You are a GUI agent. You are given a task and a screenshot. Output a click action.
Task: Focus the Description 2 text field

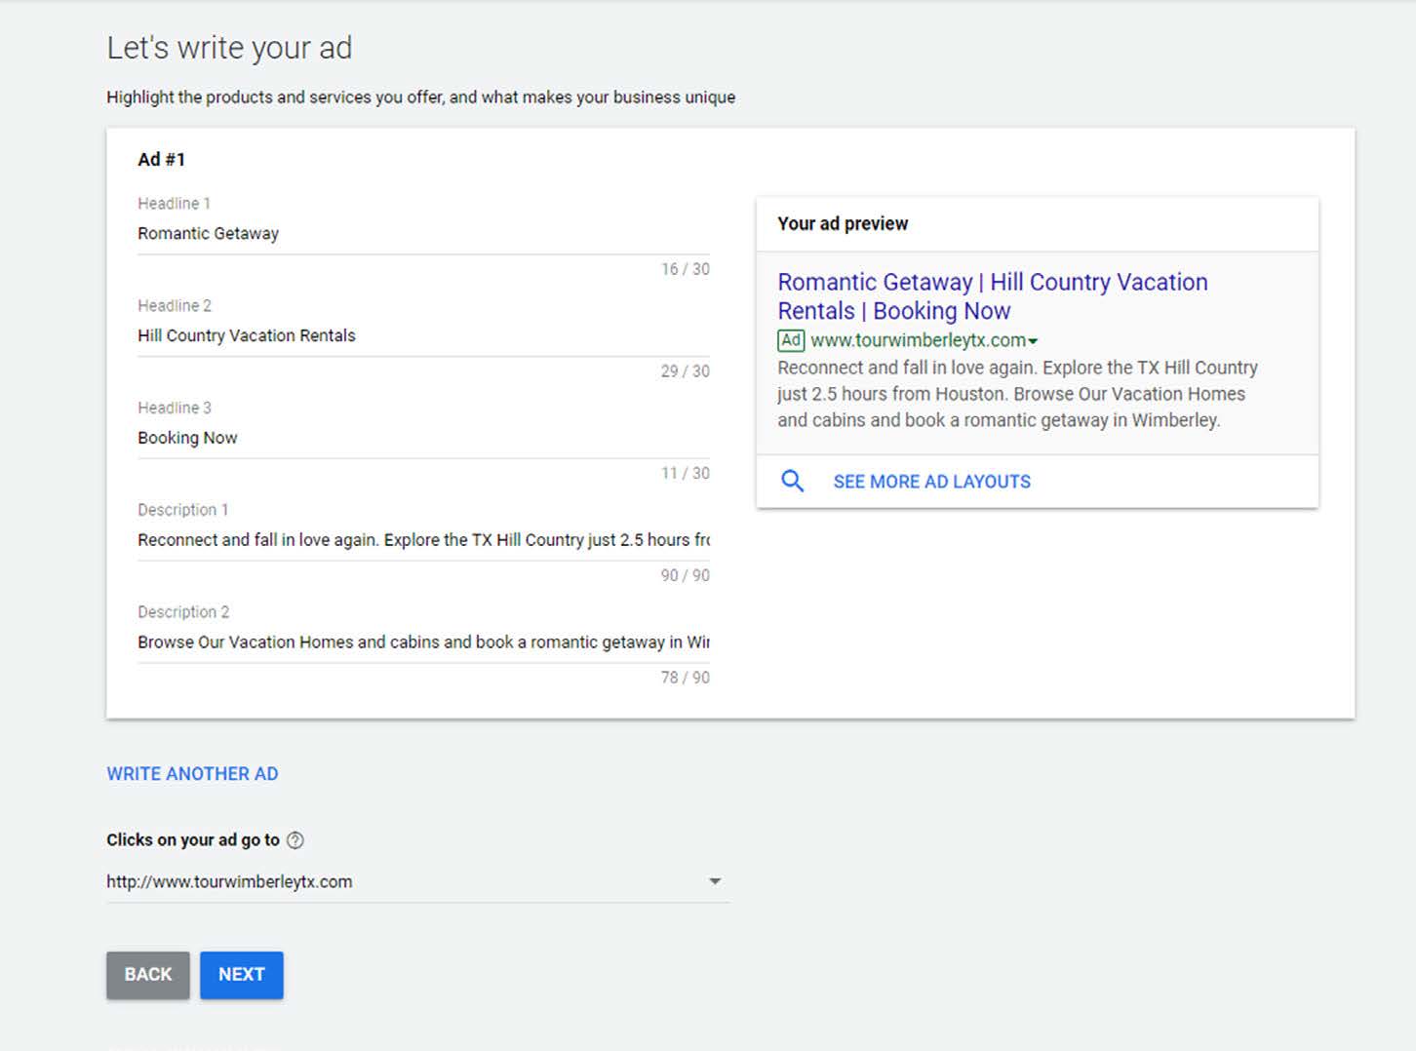tap(422, 642)
